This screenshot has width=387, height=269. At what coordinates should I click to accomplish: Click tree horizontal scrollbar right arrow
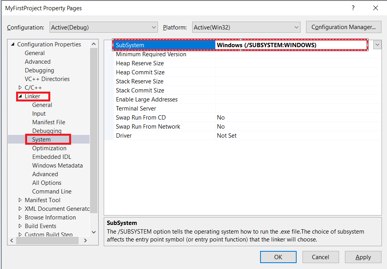pos(85,240)
